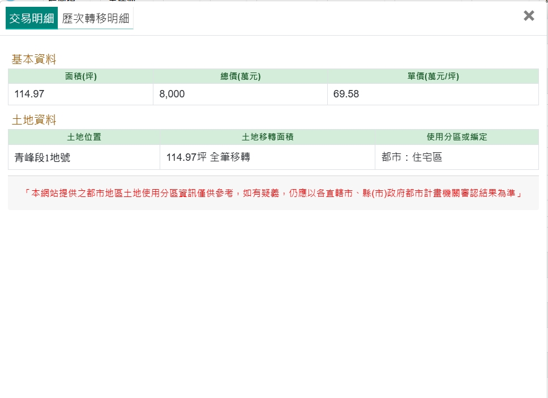Image resolution: width=548 pixels, height=398 pixels.
Task: Click the 面積(坪) column header
Action: click(81, 76)
